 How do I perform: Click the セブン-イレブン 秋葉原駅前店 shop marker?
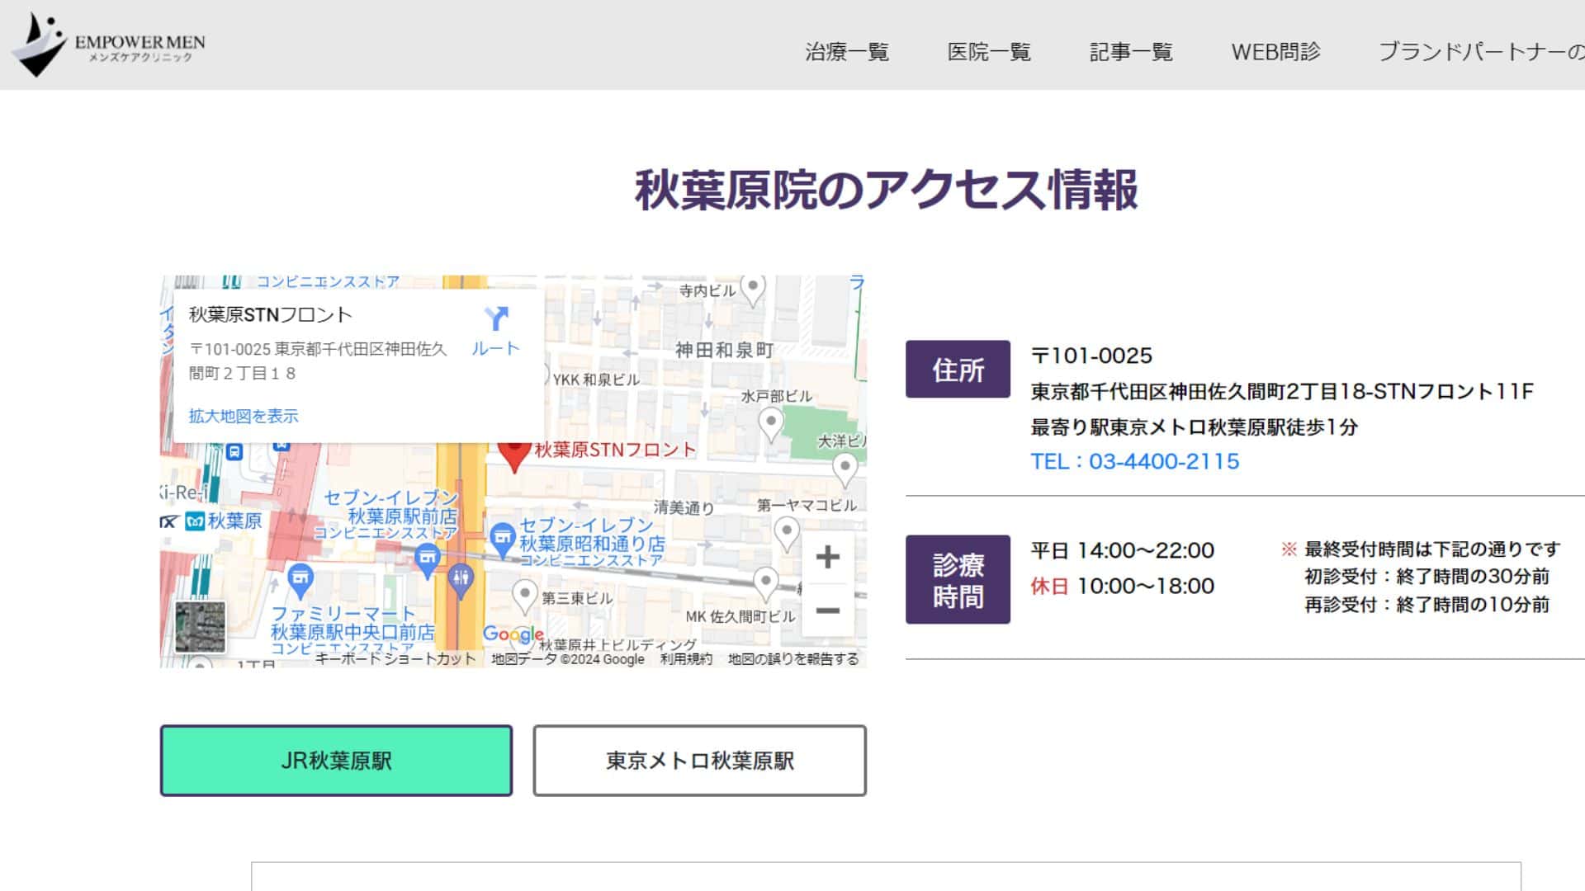(x=427, y=560)
